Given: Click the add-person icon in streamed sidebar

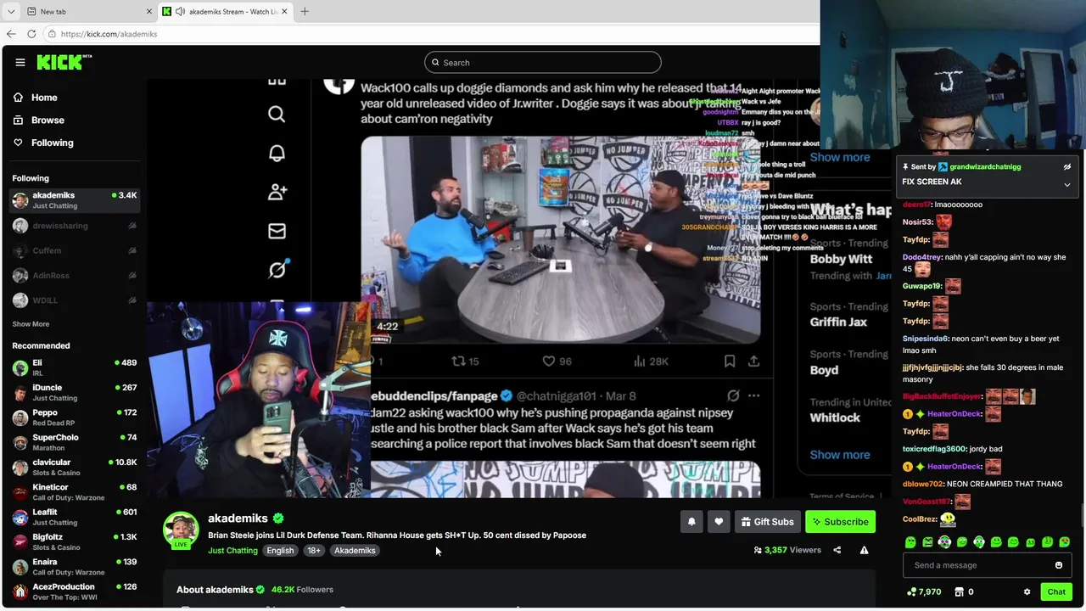Looking at the screenshot, I should coord(277,192).
